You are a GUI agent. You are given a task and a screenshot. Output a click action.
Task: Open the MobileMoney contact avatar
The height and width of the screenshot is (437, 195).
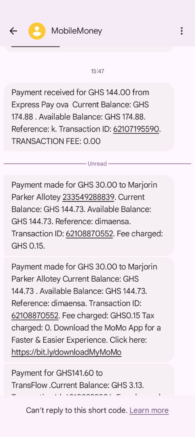[37, 31]
